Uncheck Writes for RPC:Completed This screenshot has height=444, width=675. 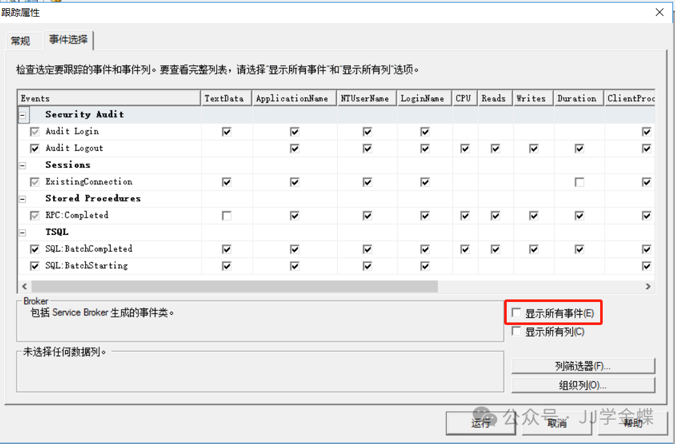(x=534, y=216)
